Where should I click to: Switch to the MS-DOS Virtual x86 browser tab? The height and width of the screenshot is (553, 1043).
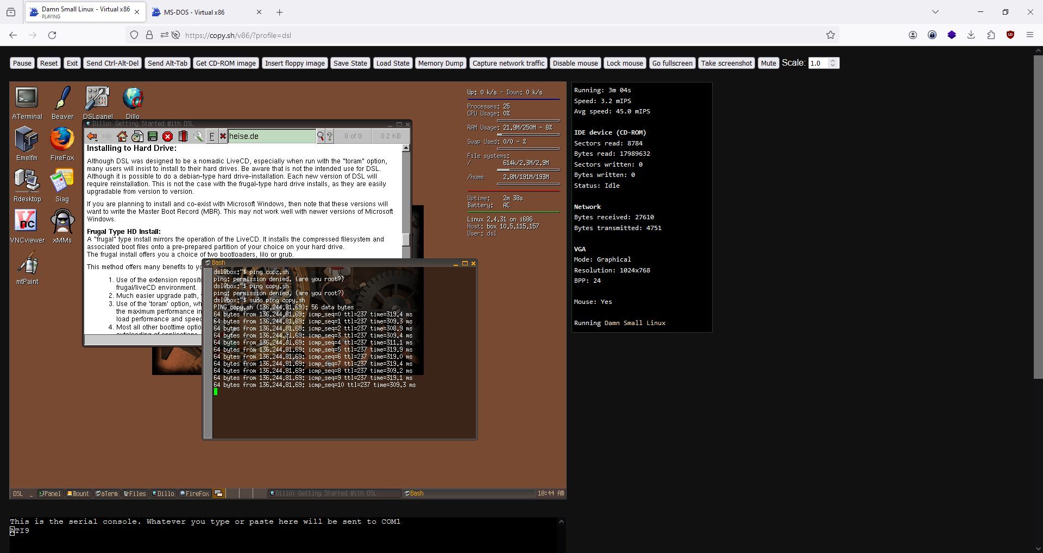(x=205, y=12)
